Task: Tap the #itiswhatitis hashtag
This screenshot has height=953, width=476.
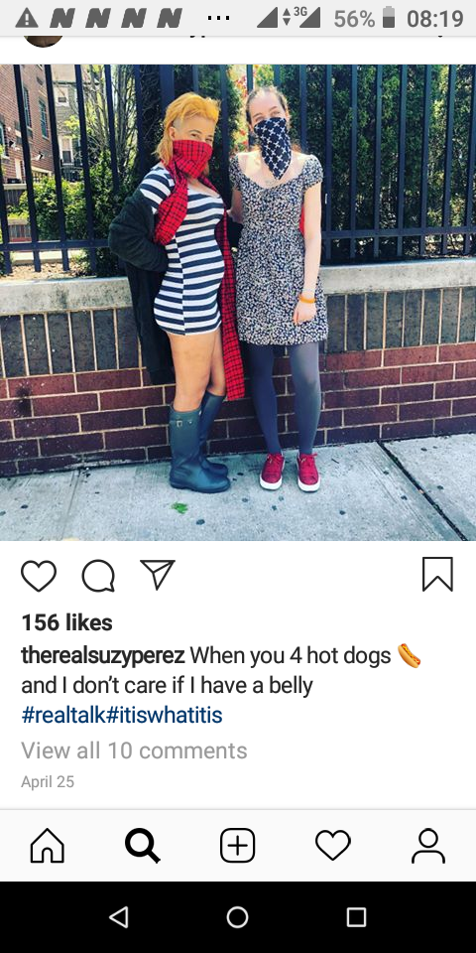Action: 165,715
